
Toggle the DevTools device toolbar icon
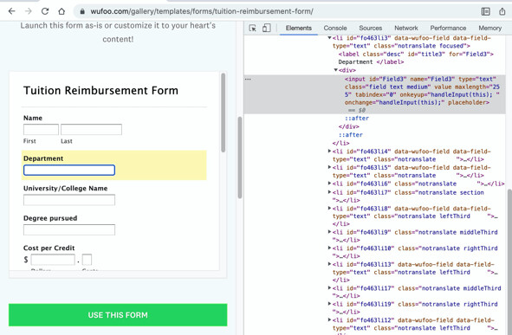pos(267,28)
